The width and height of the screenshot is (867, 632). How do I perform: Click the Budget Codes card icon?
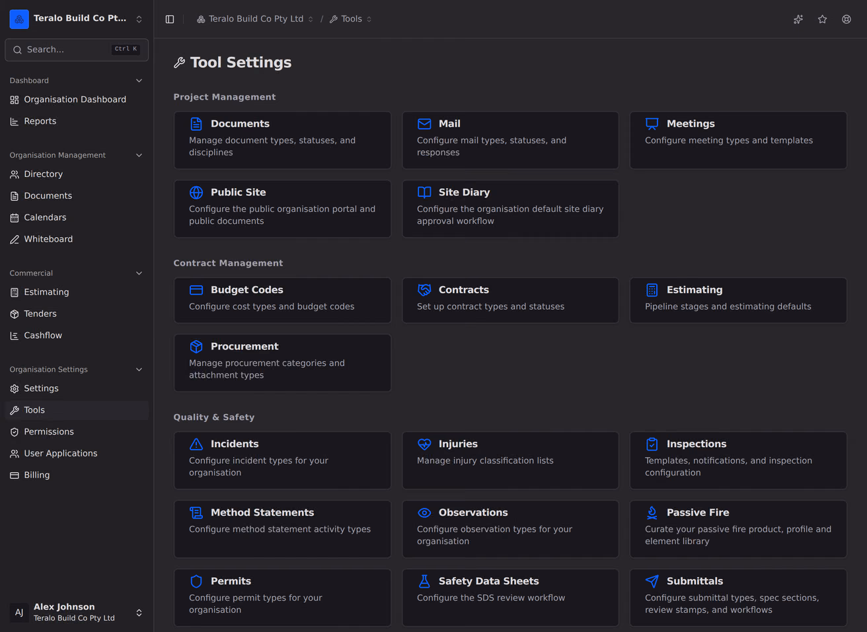(196, 290)
